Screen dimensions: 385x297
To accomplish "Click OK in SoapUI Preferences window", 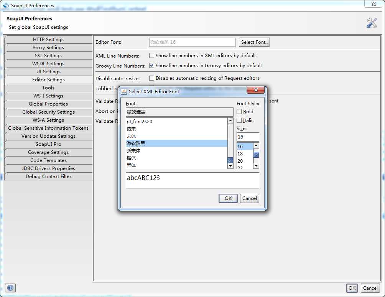I will pyautogui.click(x=352, y=288).
